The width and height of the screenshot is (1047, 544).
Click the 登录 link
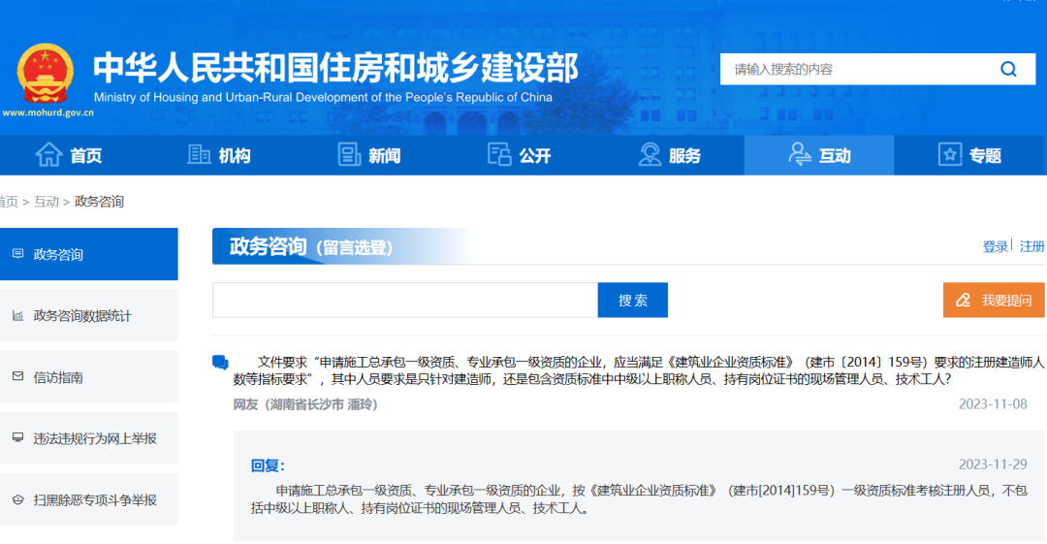(995, 246)
